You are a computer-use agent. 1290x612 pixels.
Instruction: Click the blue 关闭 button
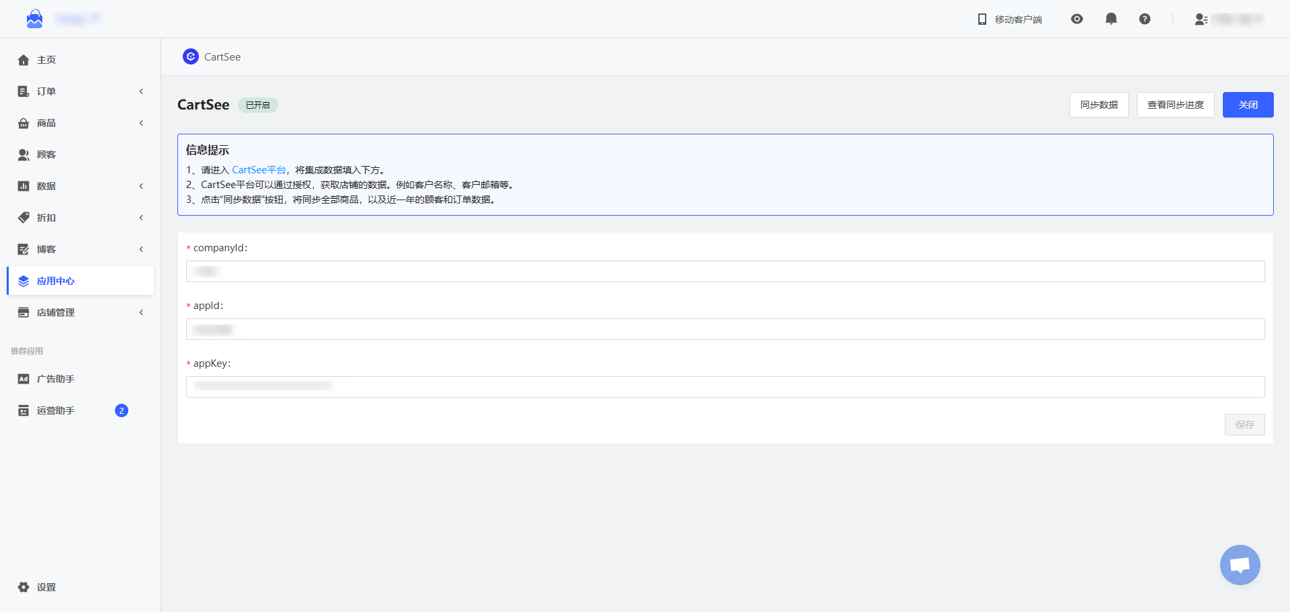tap(1248, 105)
